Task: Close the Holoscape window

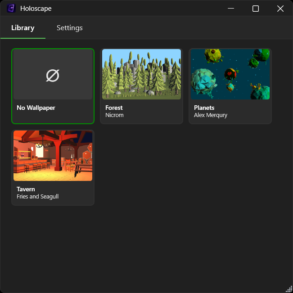Action: point(280,9)
